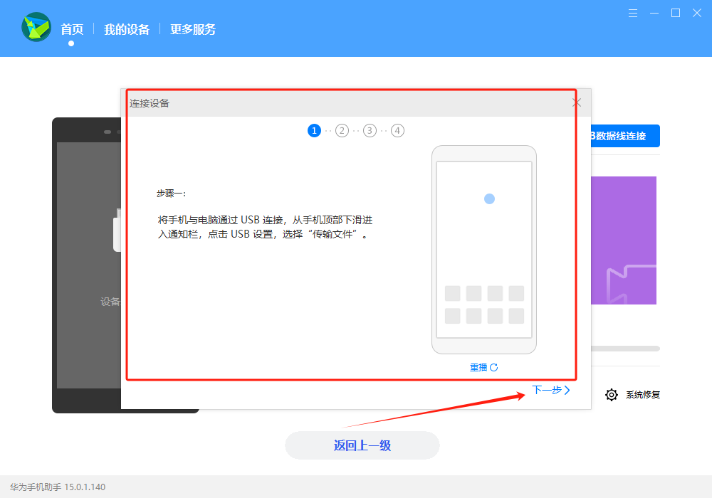Click the purple video tile
Viewport: 712px width, 498px height.
point(624,240)
